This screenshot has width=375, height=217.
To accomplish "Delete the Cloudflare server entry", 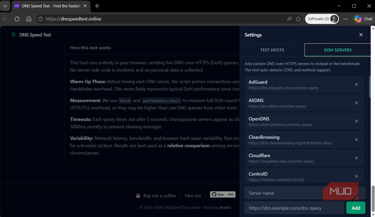I will (356, 158).
